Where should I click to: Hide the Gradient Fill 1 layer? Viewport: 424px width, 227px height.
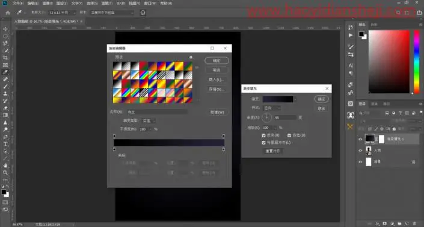tap(360, 139)
